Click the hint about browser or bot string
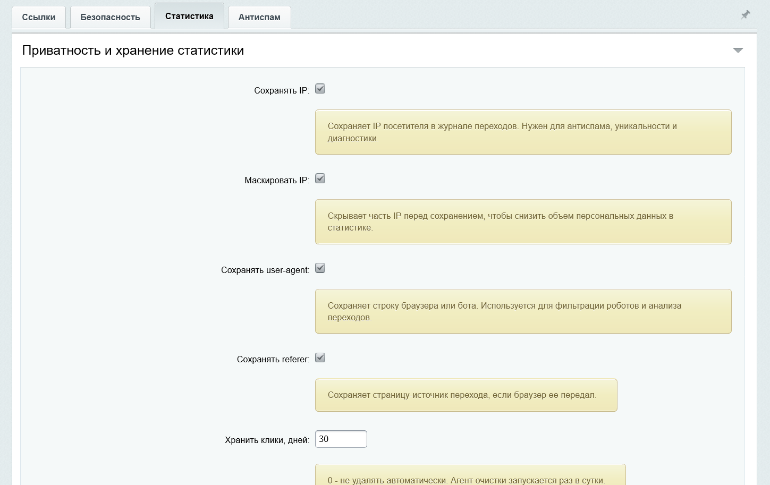The width and height of the screenshot is (770, 485). tap(523, 311)
